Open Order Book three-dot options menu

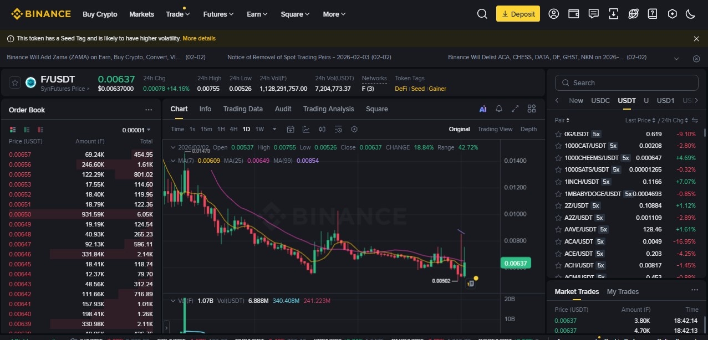(x=148, y=110)
